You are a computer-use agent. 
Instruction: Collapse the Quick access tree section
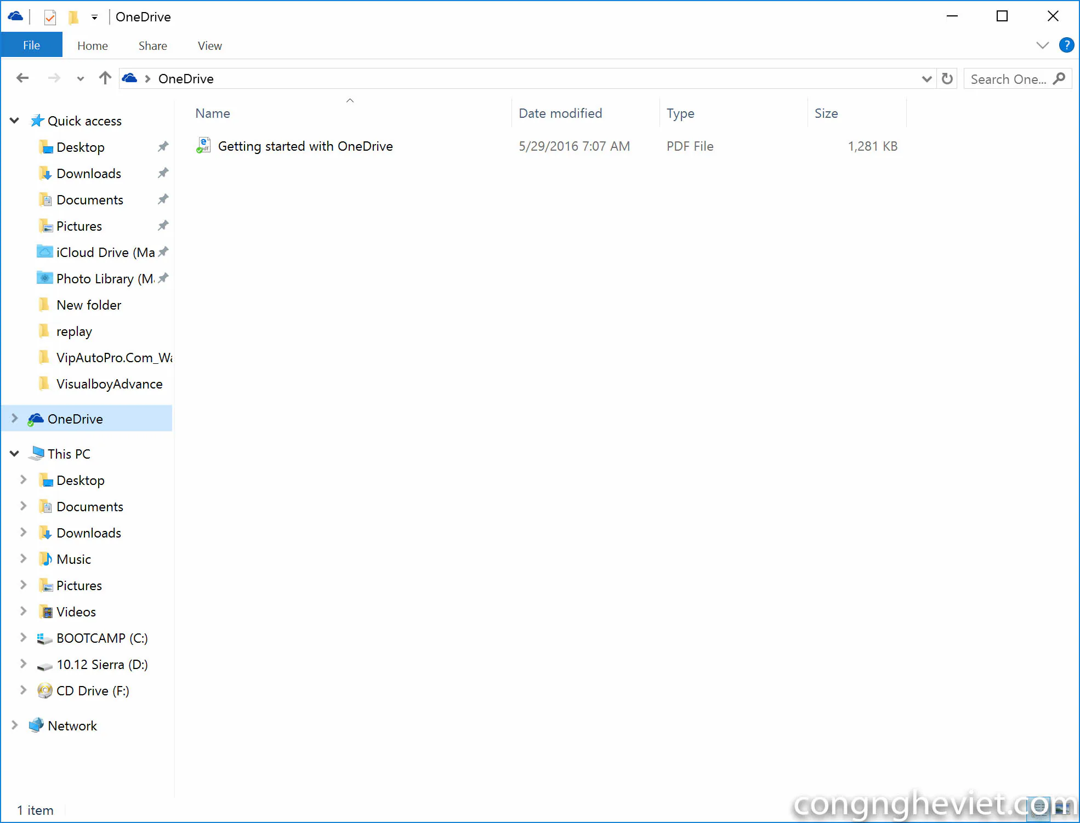click(x=15, y=121)
